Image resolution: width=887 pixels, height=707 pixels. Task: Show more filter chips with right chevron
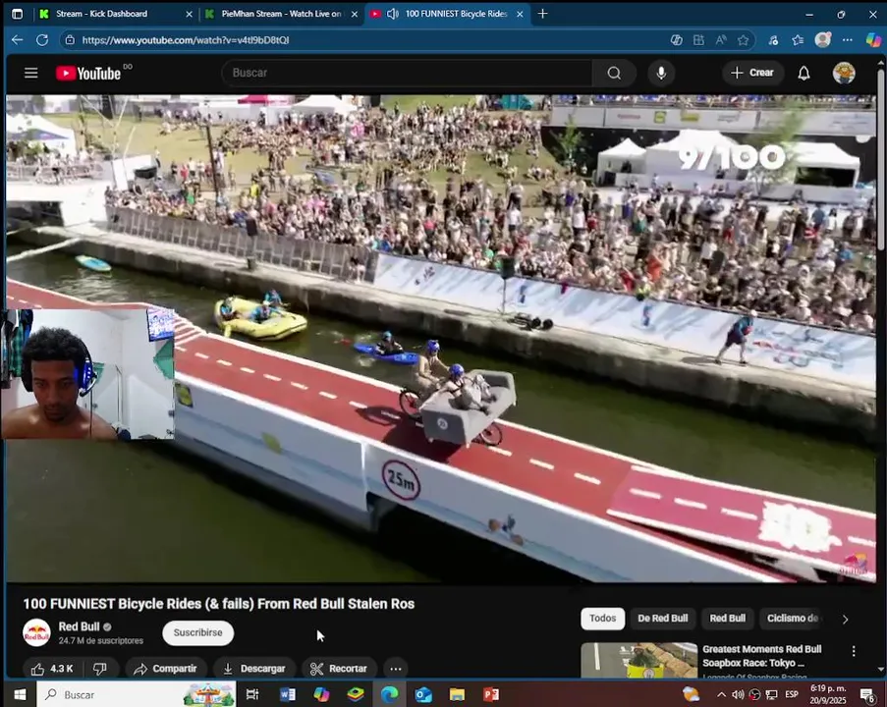845,620
